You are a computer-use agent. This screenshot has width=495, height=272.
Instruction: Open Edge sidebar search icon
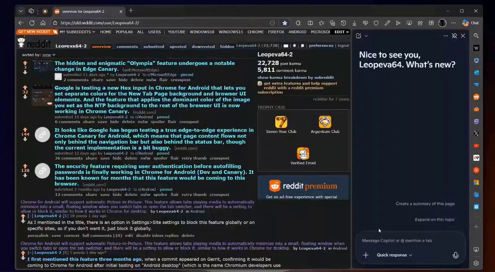click(476, 36)
